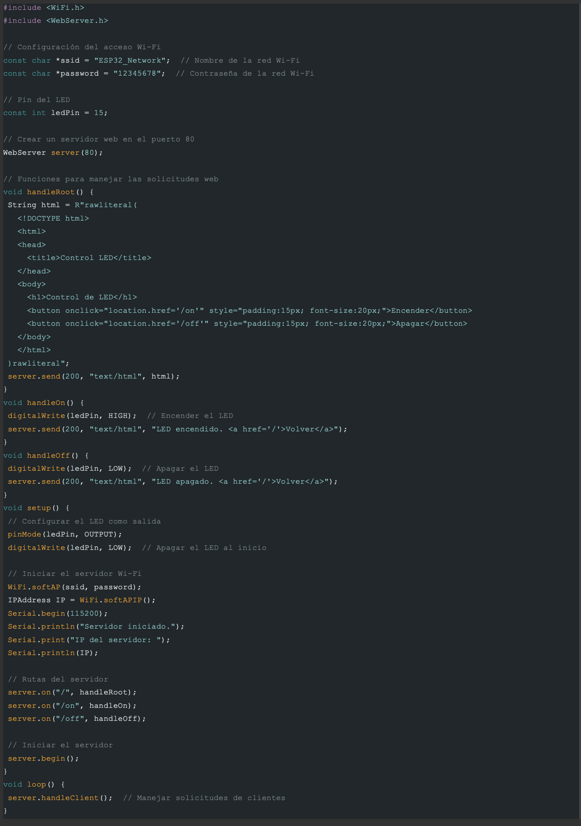Click the Apagar button HTML line
This screenshot has width=581, height=826.
[x=247, y=324]
